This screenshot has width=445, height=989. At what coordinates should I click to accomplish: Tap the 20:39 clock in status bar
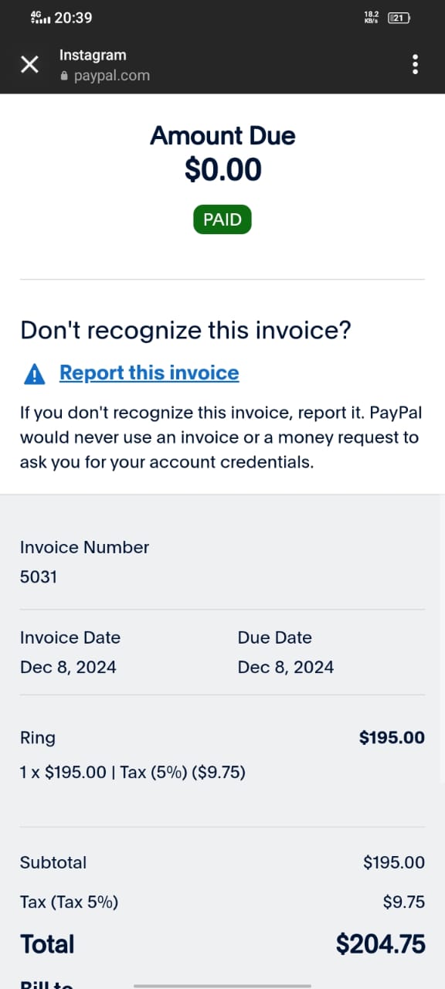[x=73, y=17]
